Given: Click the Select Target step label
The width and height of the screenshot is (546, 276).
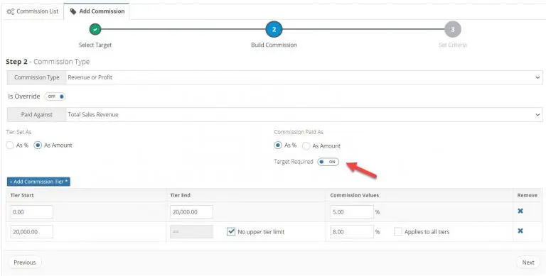Looking at the screenshot, I should pyautogui.click(x=95, y=45).
